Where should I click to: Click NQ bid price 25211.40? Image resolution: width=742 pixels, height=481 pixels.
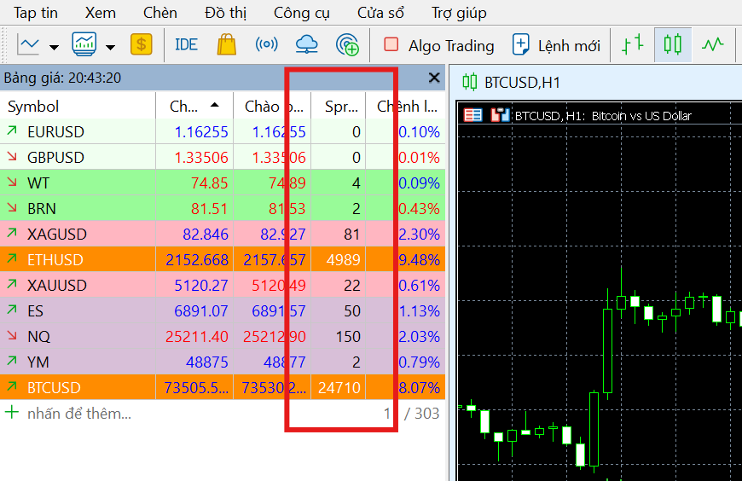[x=197, y=337]
